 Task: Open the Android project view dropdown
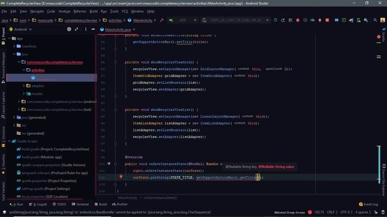tap(21, 30)
